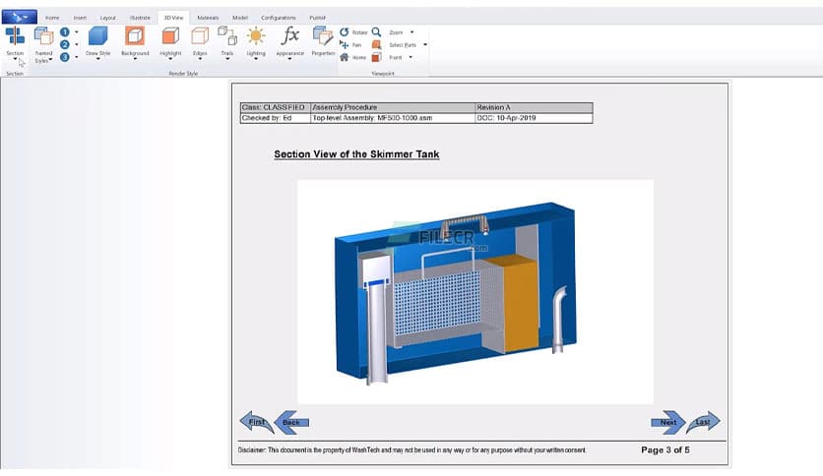The width and height of the screenshot is (823, 476).
Task: Open dropdown next to style 3
Action: point(77,57)
